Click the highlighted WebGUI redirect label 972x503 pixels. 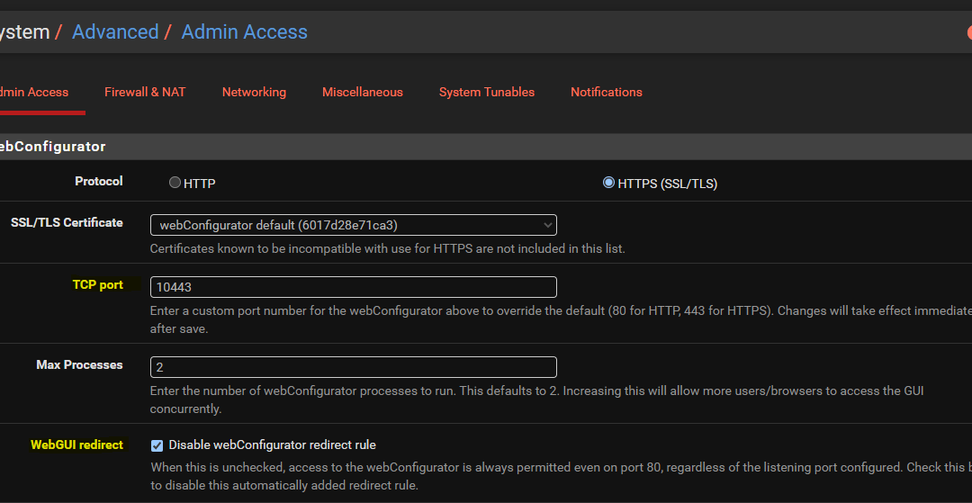tap(76, 445)
